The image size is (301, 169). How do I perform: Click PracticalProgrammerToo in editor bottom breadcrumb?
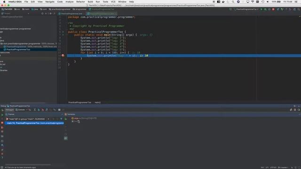(79, 102)
